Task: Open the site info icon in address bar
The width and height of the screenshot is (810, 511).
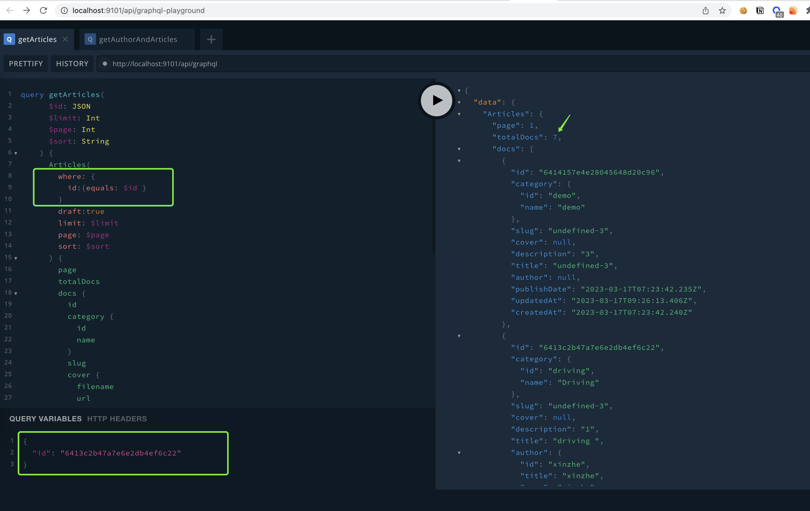Action: 64,10
